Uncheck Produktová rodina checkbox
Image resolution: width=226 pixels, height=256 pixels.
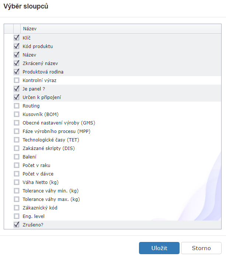click(16, 72)
